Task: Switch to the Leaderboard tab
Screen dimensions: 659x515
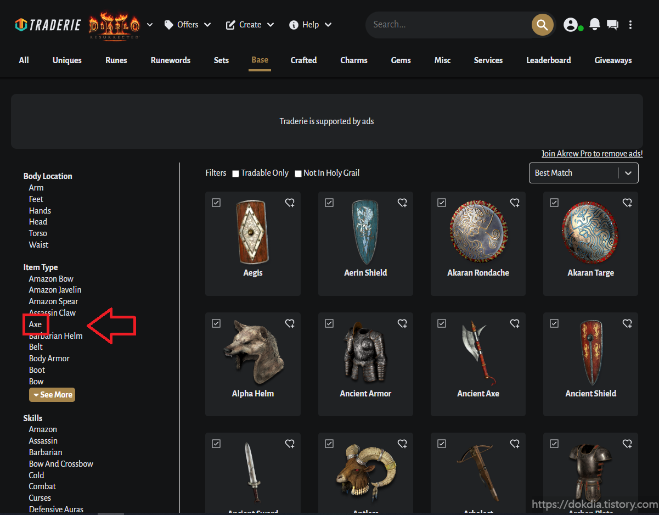Action: coord(549,60)
